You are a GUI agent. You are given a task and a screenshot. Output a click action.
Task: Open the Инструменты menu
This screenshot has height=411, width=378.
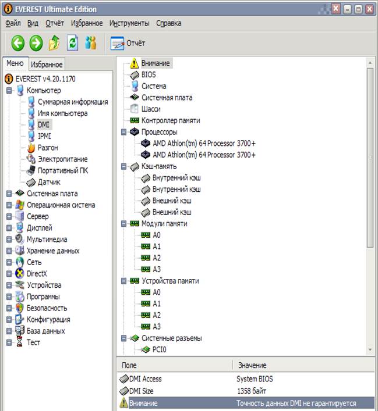tap(129, 23)
